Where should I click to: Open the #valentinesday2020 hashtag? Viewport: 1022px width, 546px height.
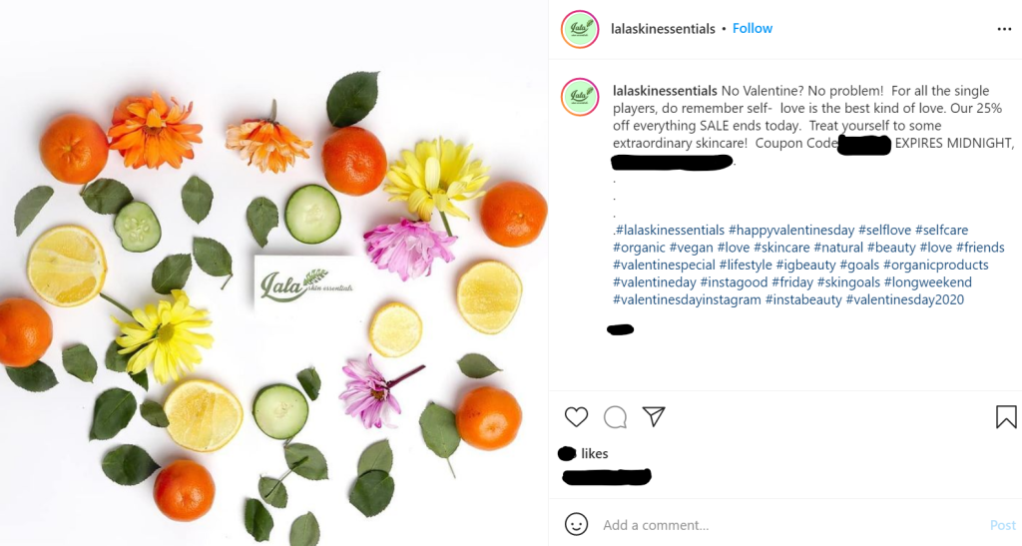click(x=904, y=299)
